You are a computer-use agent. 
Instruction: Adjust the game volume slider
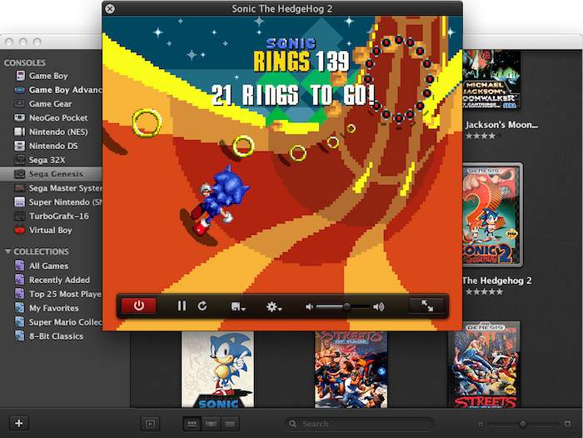click(x=346, y=306)
